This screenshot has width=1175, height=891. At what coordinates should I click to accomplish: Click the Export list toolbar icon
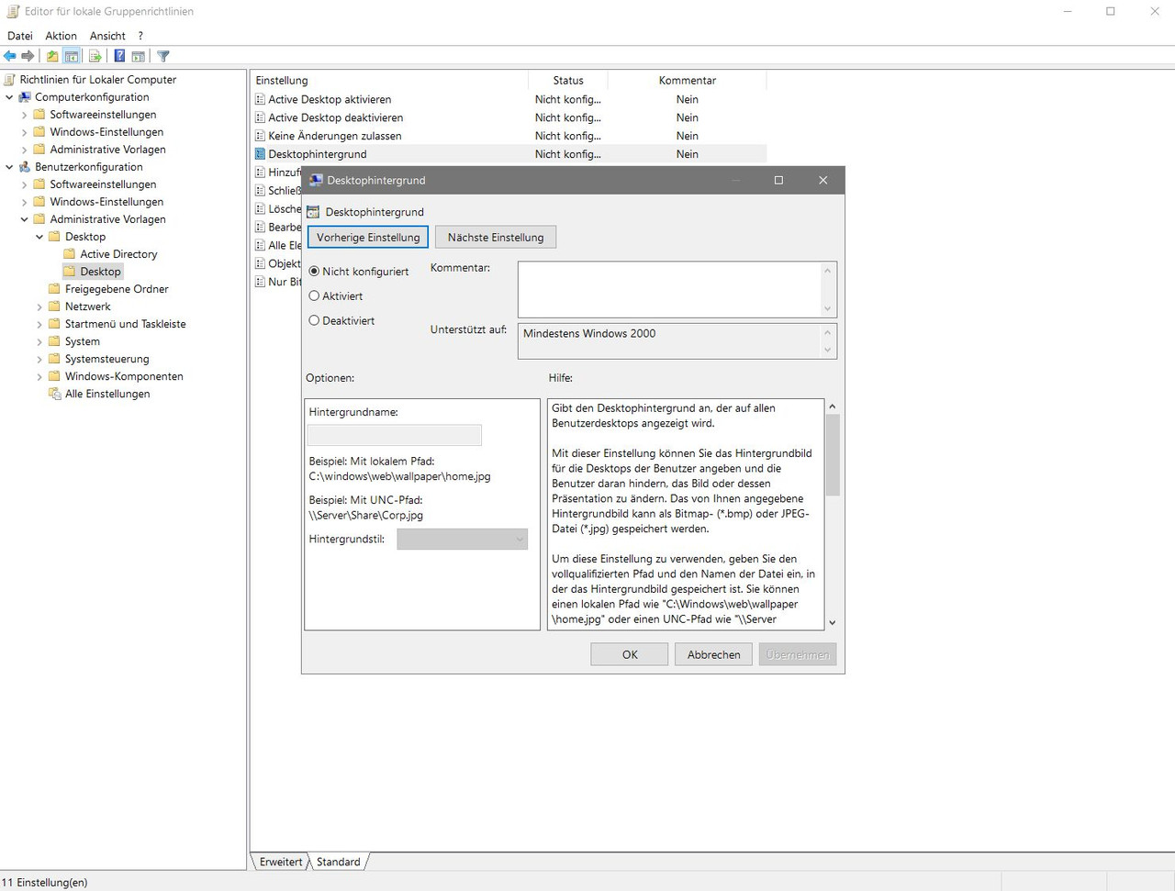coord(95,56)
